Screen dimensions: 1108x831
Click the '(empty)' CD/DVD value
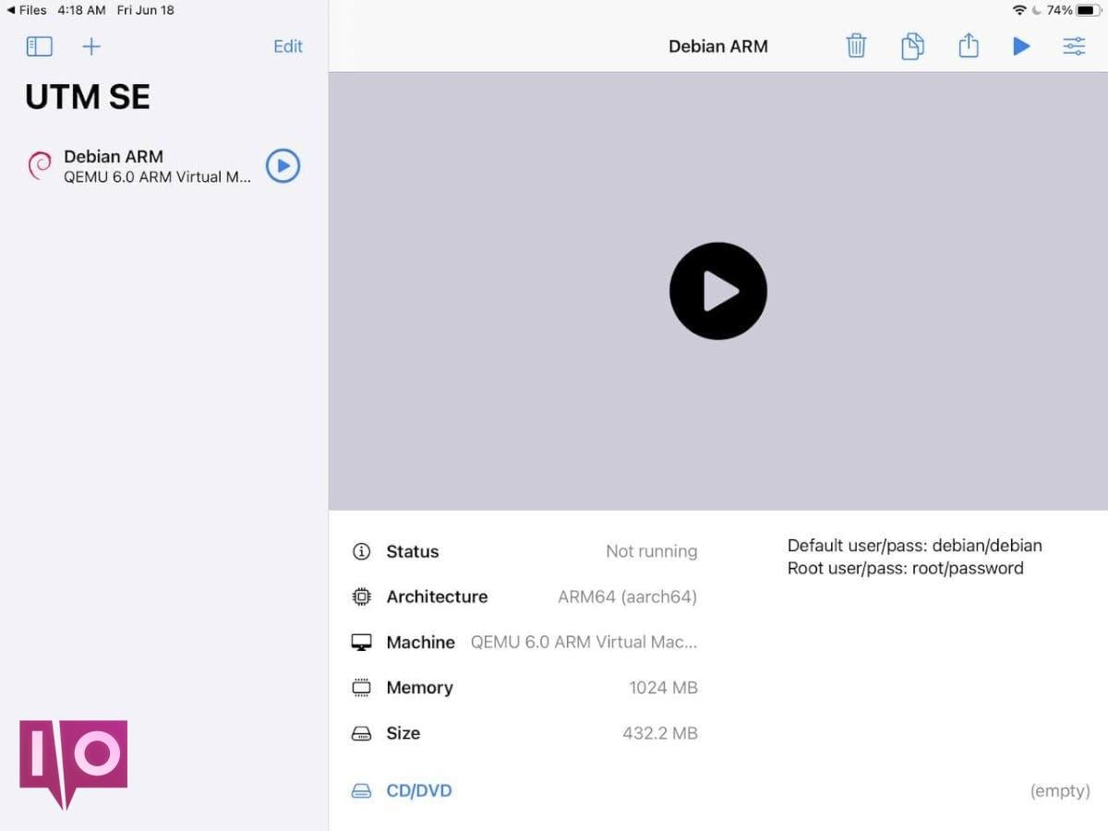click(1060, 791)
